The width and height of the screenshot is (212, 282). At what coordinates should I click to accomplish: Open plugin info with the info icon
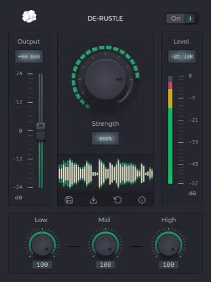tap(142, 200)
